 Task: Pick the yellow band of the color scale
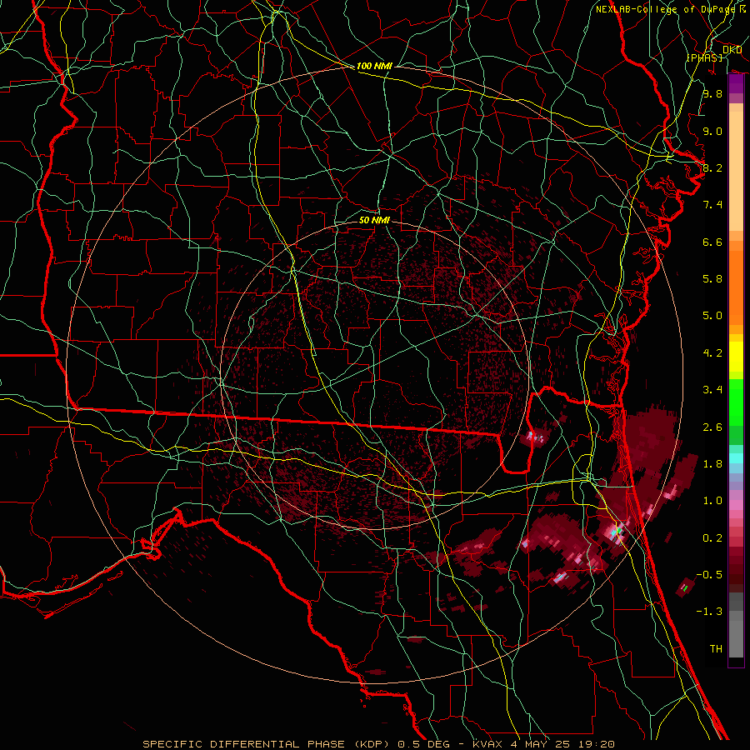[x=736, y=357]
